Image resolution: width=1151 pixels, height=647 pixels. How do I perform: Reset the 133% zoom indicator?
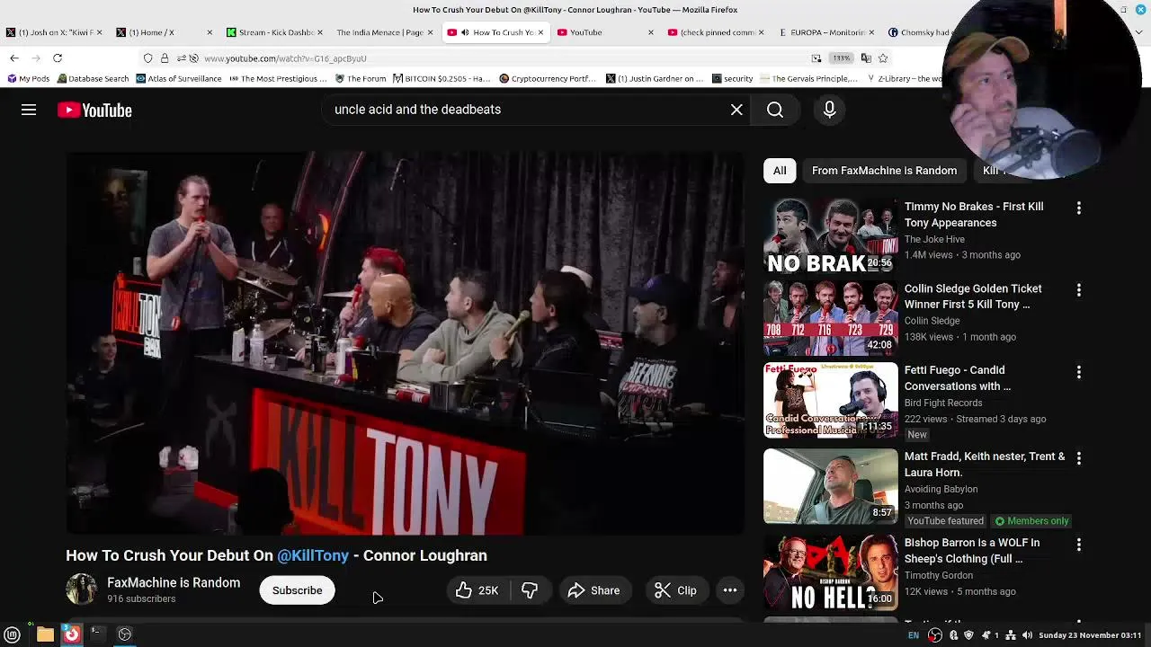click(x=841, y=58)
